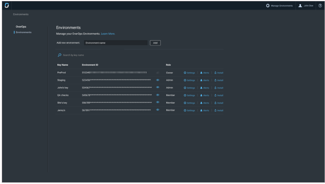The width and height of the screenshot is (325, 184).
Task: Click Install for Staging
Action: pyautogui.click(x=219, y=80)
